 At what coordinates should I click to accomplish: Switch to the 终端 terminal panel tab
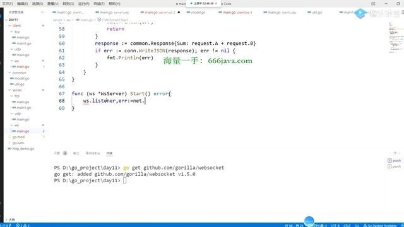(x=109, y=153)
